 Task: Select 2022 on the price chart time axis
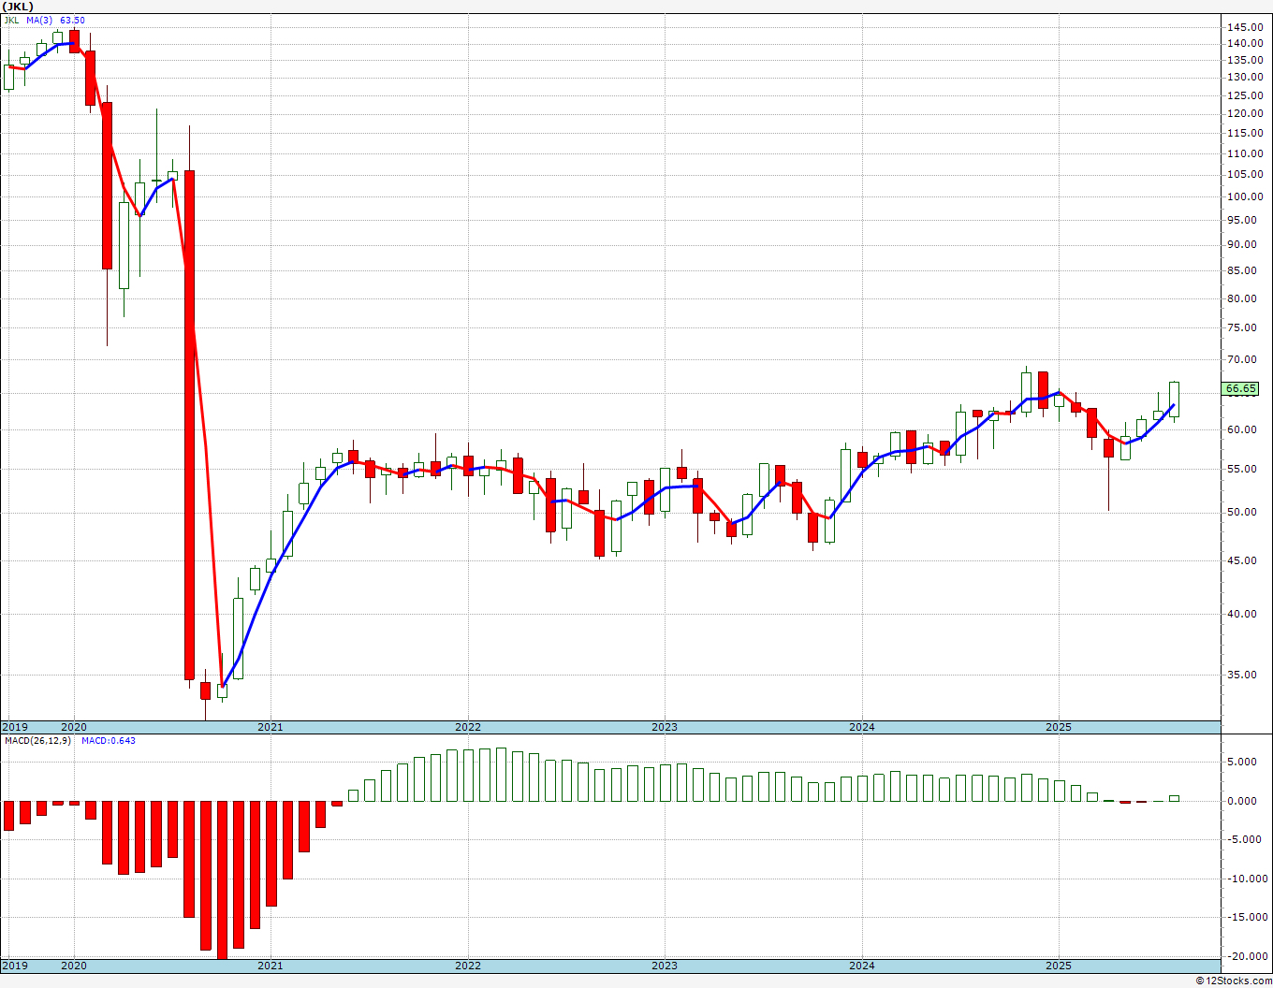pyautogui.click(x=468, y=727)
